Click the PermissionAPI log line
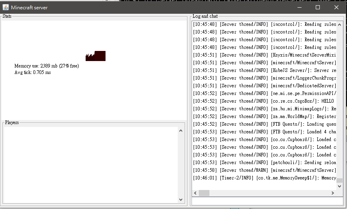This screenshot has width=347, height=209. (x=265, y=93)
